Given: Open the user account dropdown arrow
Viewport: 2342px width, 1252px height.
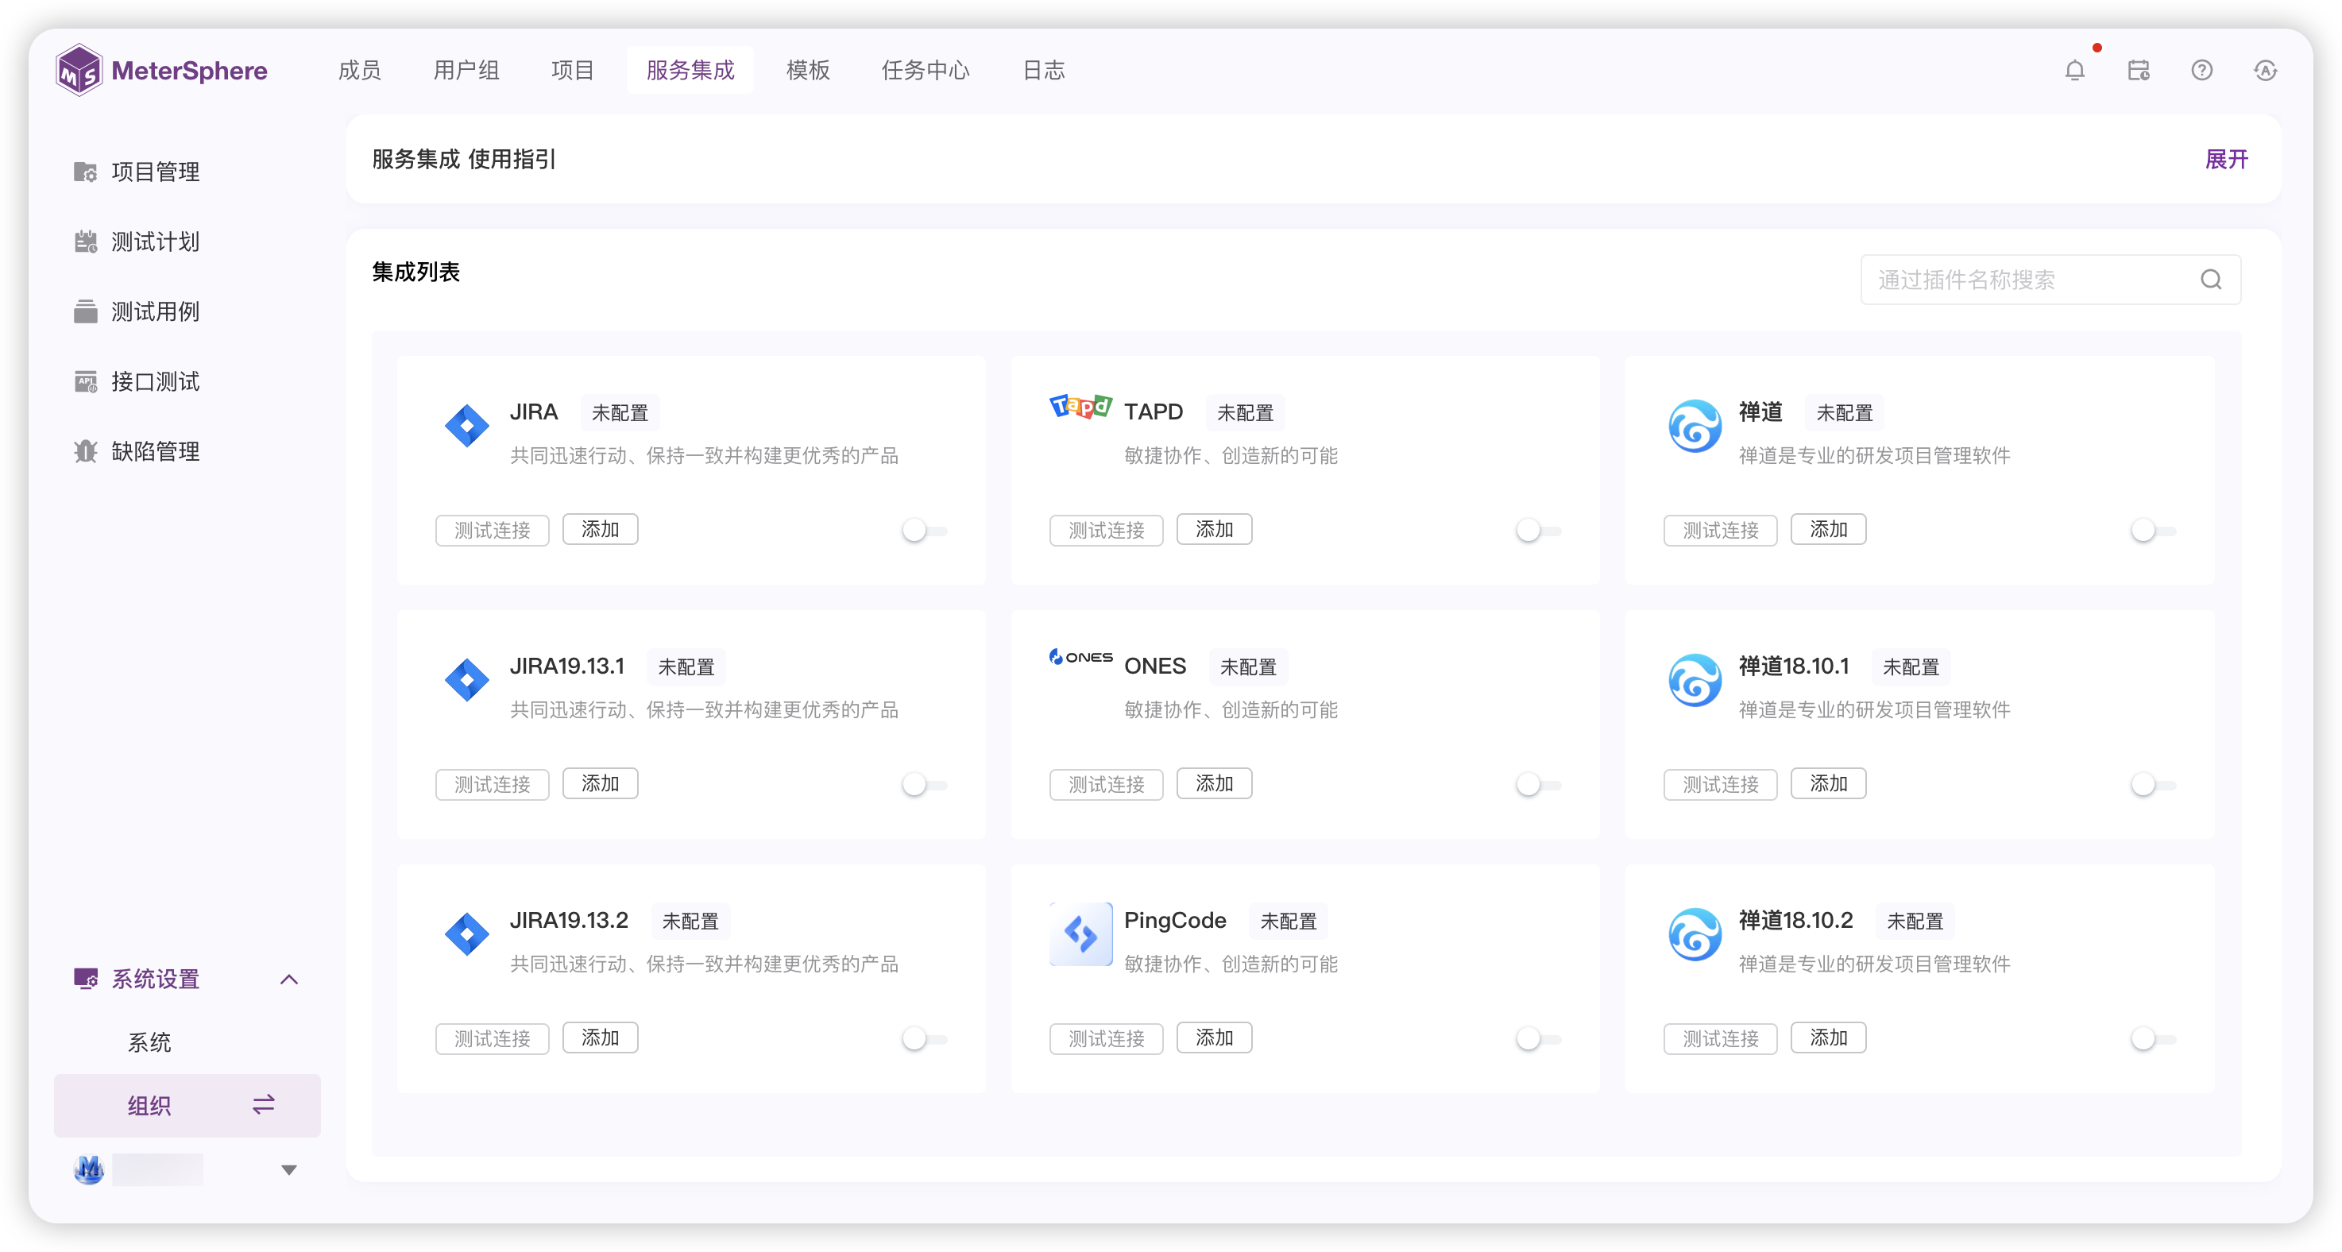Looking at the screenshot, I should click(x=289, y=1170).
